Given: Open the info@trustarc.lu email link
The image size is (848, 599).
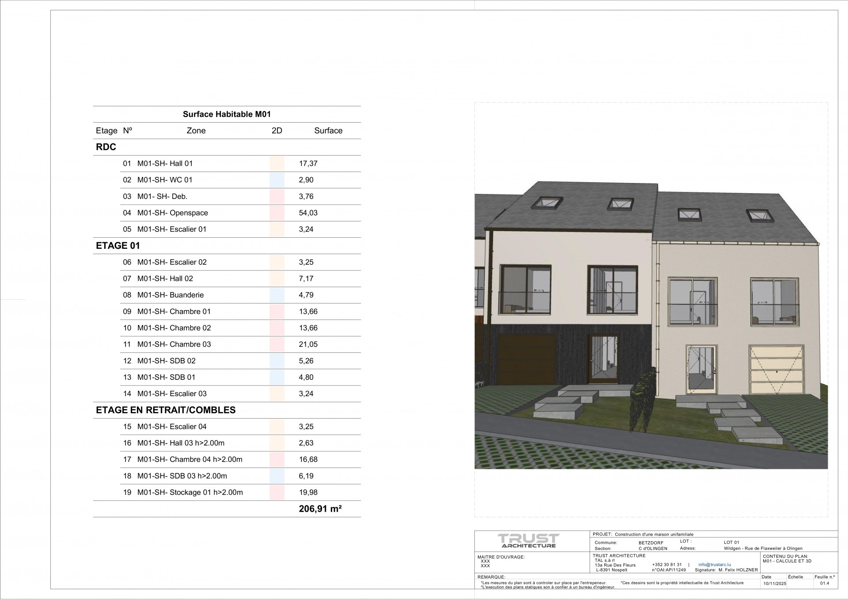Looking at the screenshot, I should click(x=715, y=565).
